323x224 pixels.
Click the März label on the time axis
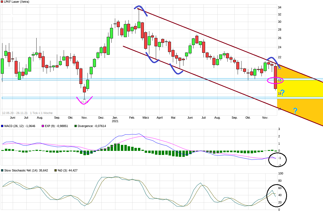[x=146, y=118]
